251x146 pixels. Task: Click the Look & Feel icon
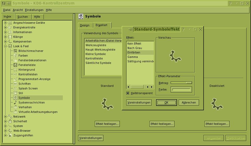(10, 46)
